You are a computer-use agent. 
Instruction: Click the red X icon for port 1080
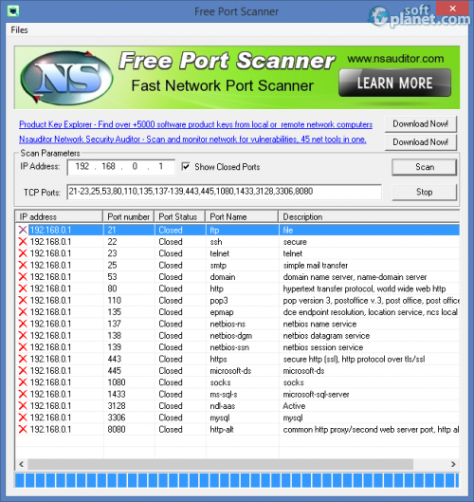[23, 382]
